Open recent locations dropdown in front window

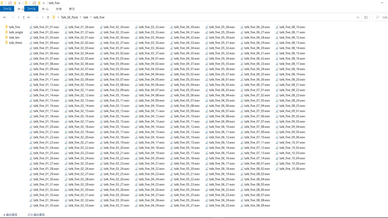pos(43,17)
